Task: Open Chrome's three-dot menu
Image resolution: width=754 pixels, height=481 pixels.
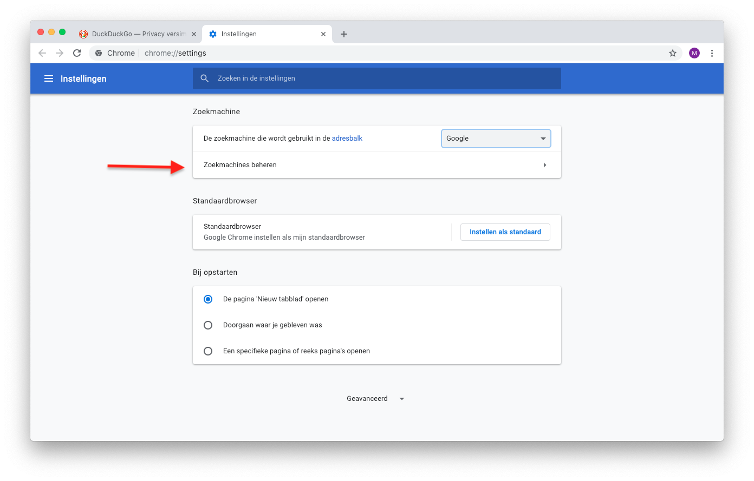Action: click(x=712, y=53)
